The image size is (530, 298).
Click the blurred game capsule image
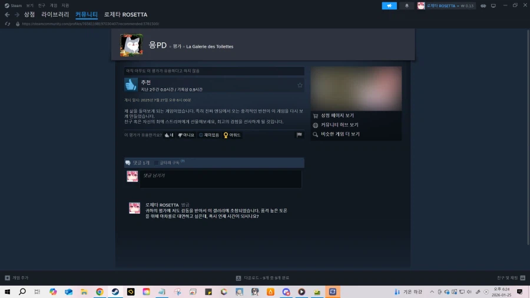tap(356, 88)
